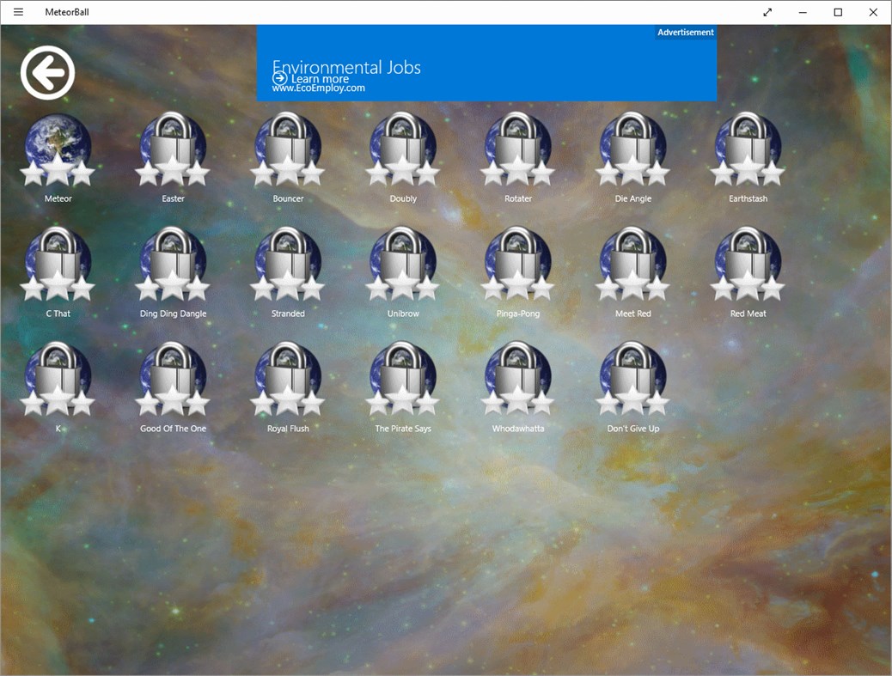
Task: Click the Stranded level label
Action: click(288, 314)
